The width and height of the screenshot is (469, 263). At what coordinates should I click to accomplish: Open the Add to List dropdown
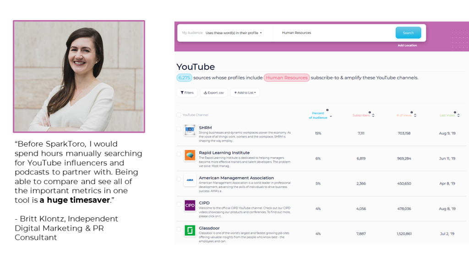(245, 93)
